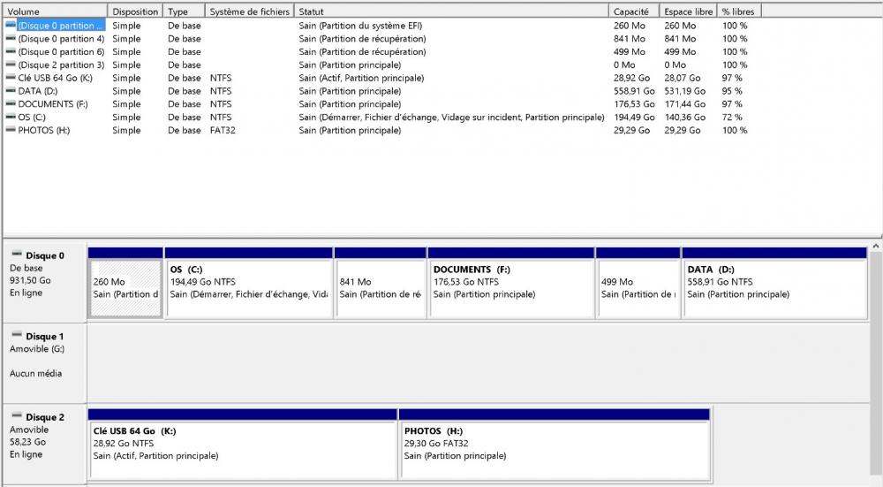Select the Disque 0 partition 4 list row
The height and width of the screenshot is (487, 883).
click(x=61, y=39)
